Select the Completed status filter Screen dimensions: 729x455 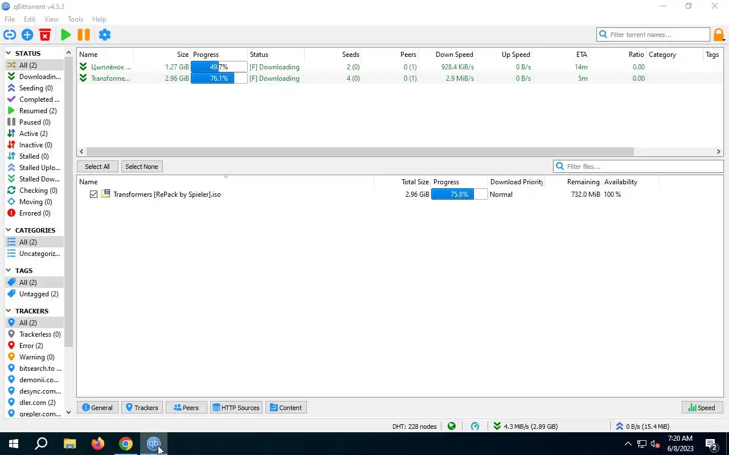(x=34, y=100)
